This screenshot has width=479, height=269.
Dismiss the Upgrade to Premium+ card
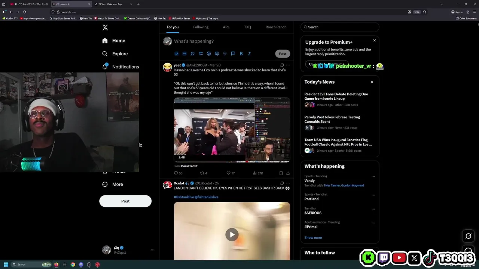click(374, 40)
